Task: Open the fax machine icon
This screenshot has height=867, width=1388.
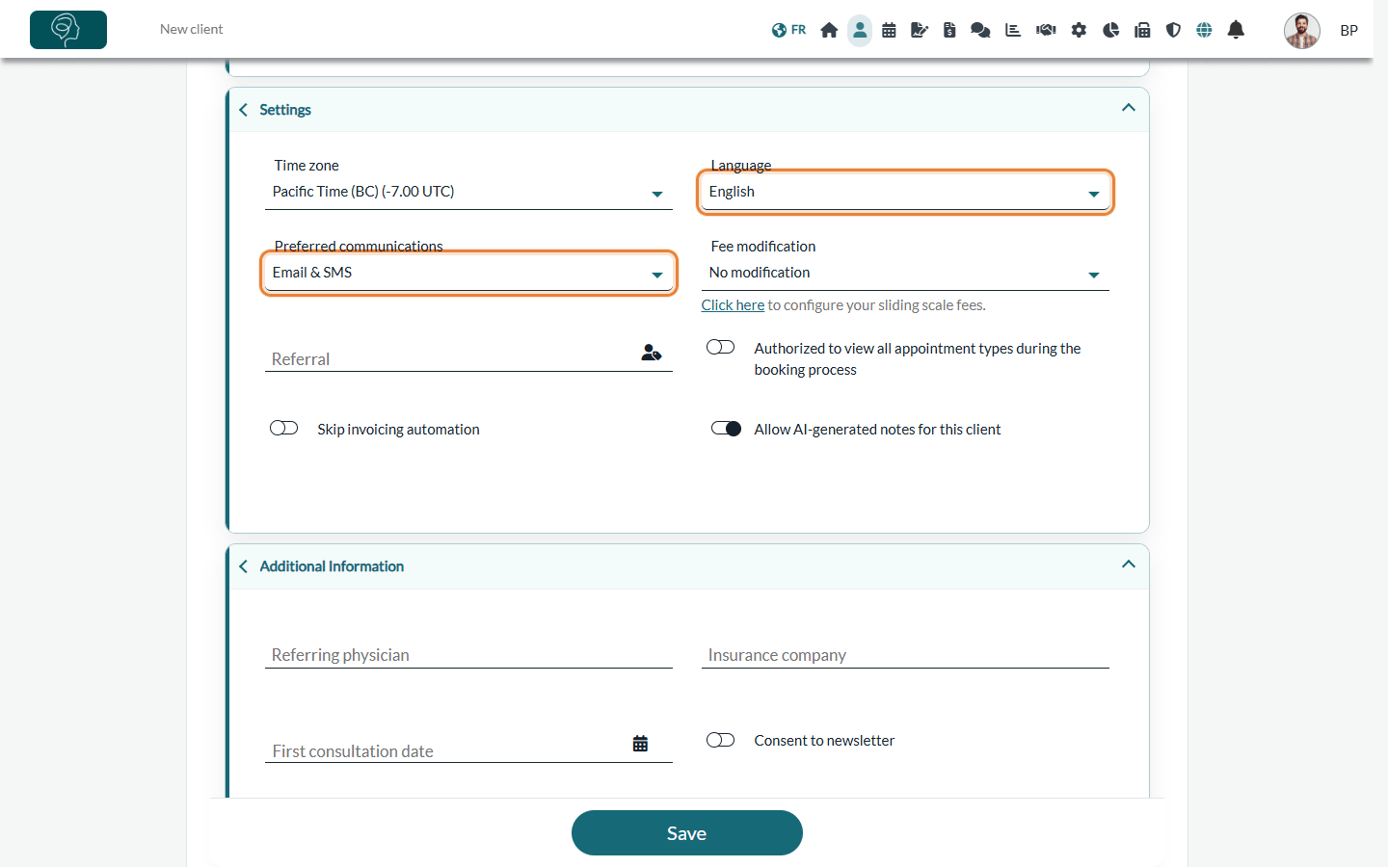Action: 1142,30
